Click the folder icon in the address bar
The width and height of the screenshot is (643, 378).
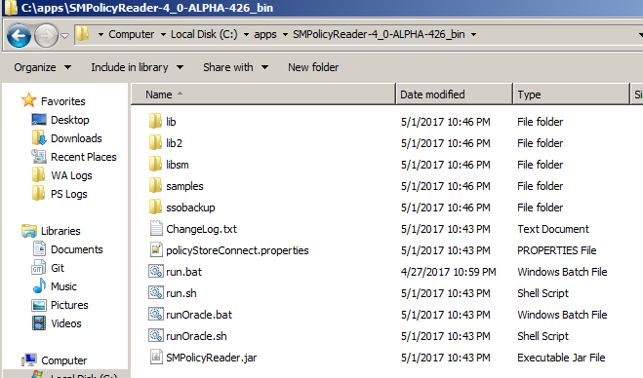(x=82, y=33)
